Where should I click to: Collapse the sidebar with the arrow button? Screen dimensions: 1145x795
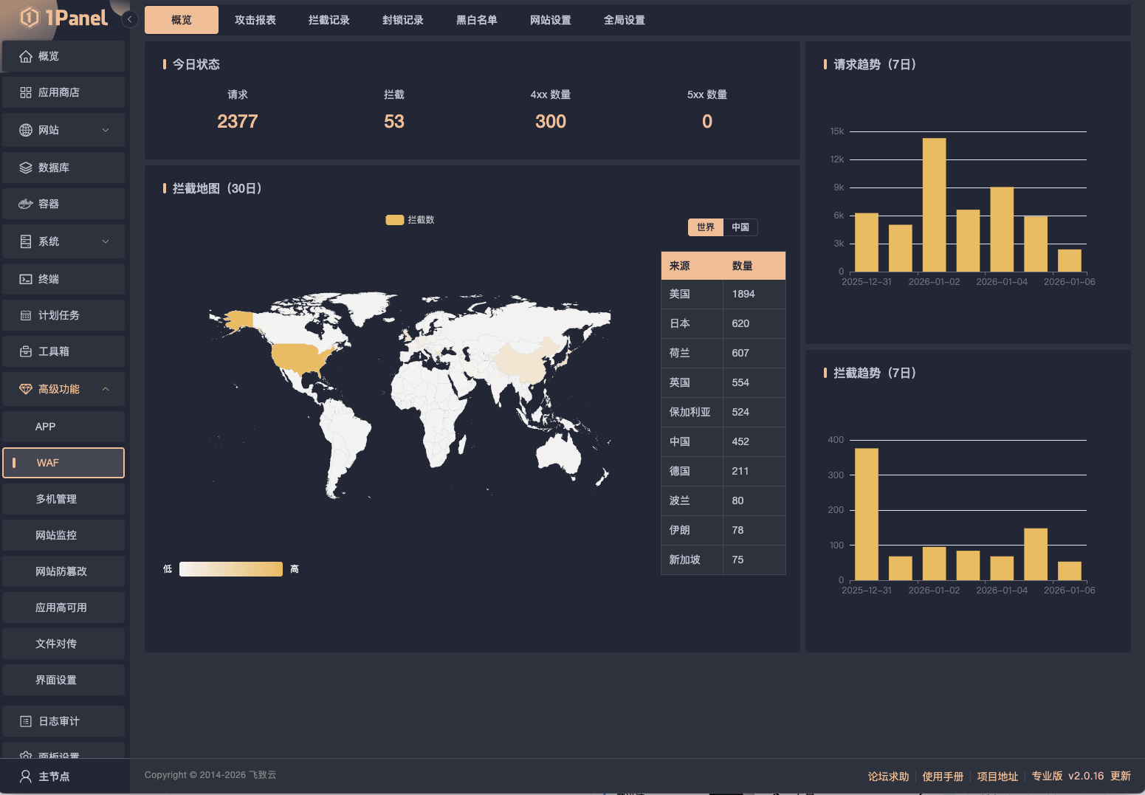(x=130, y=19)
